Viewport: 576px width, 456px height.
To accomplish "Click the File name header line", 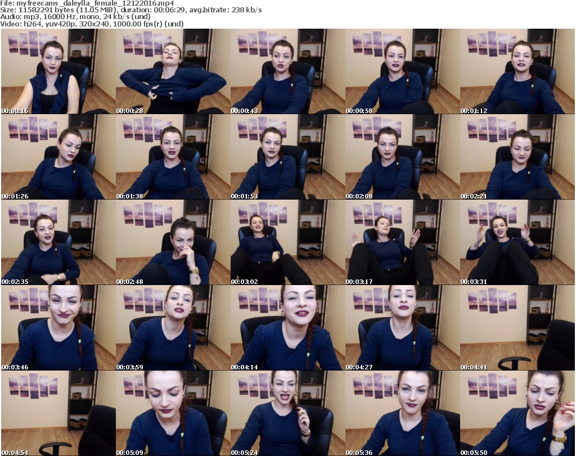I will tap(87, 3).
